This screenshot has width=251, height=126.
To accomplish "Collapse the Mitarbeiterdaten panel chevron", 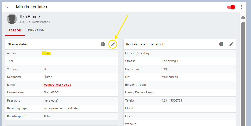I will [x=7, y=7].
